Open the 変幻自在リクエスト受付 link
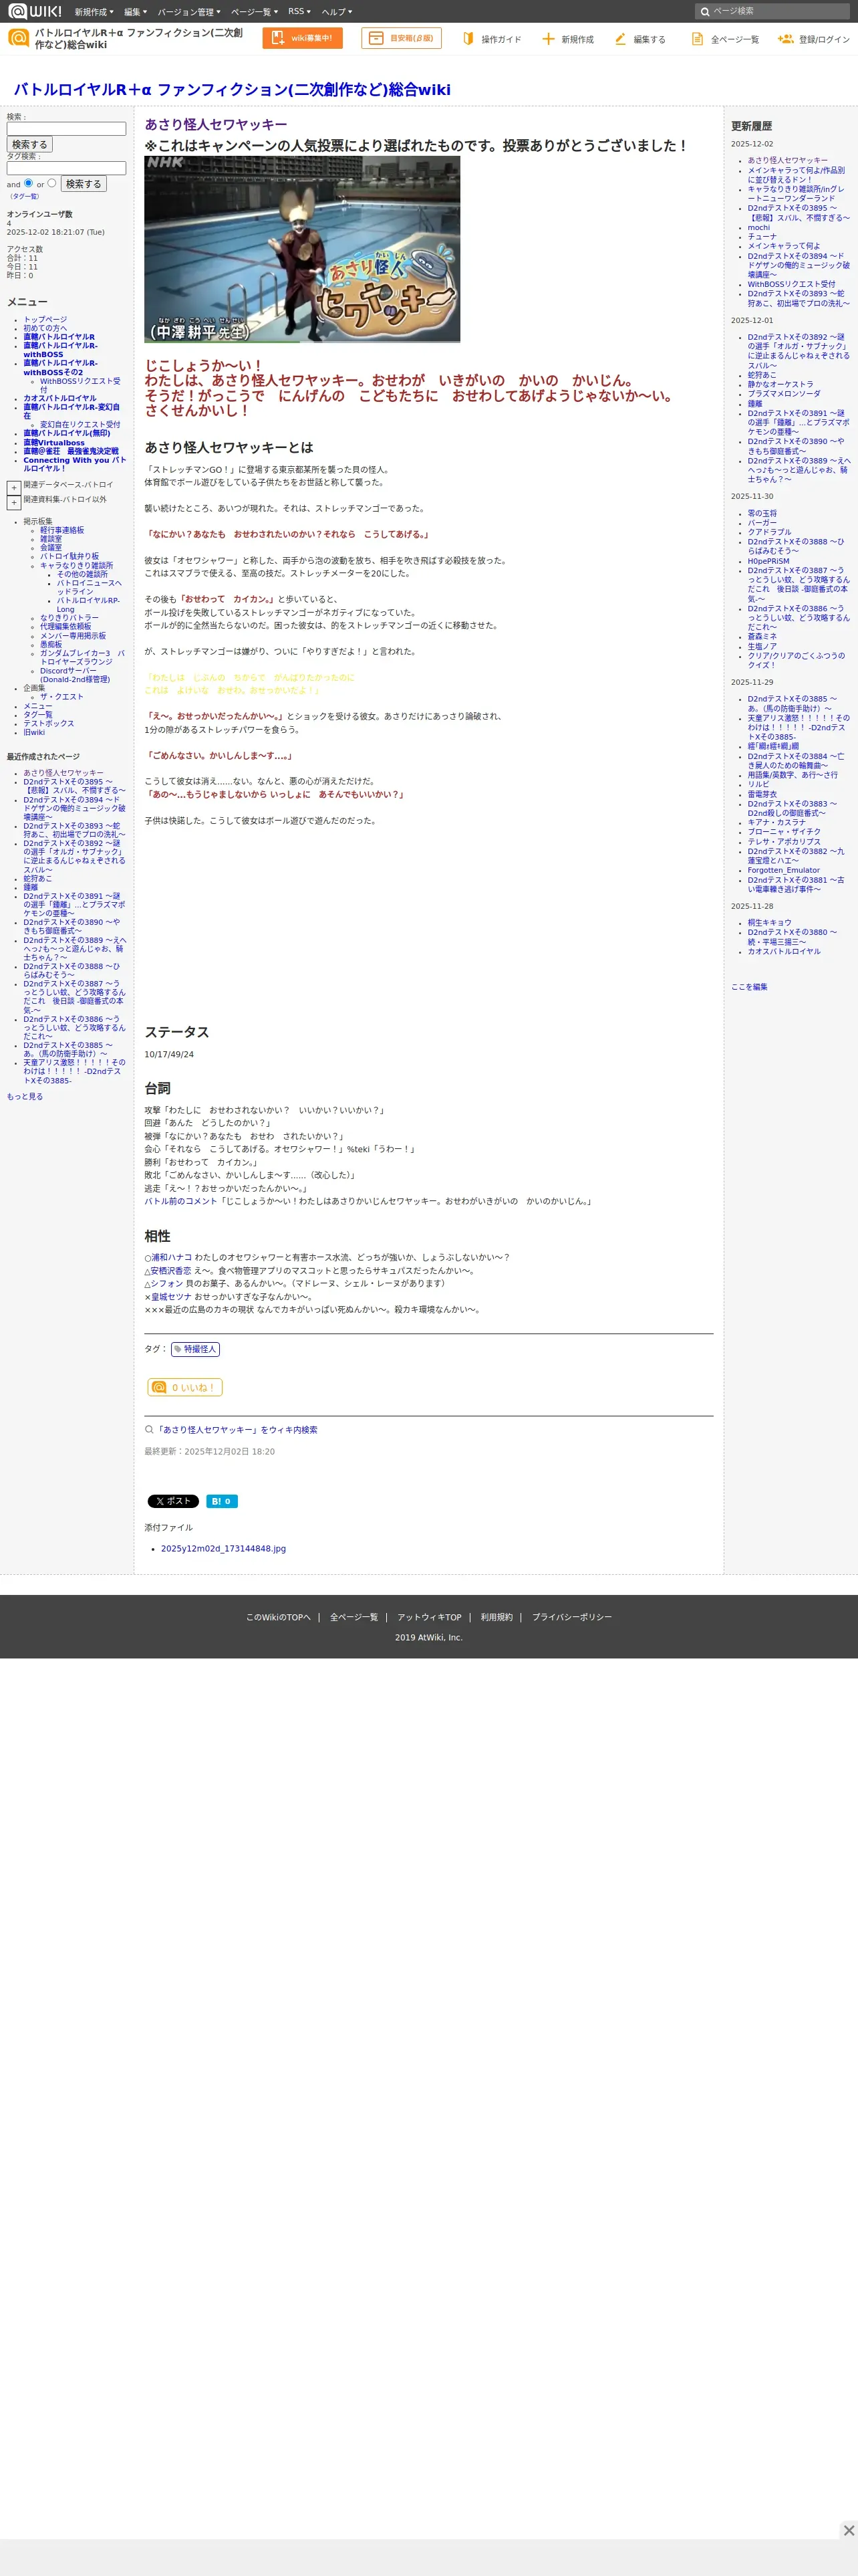858x2576 pixels. tap(80, 424)
